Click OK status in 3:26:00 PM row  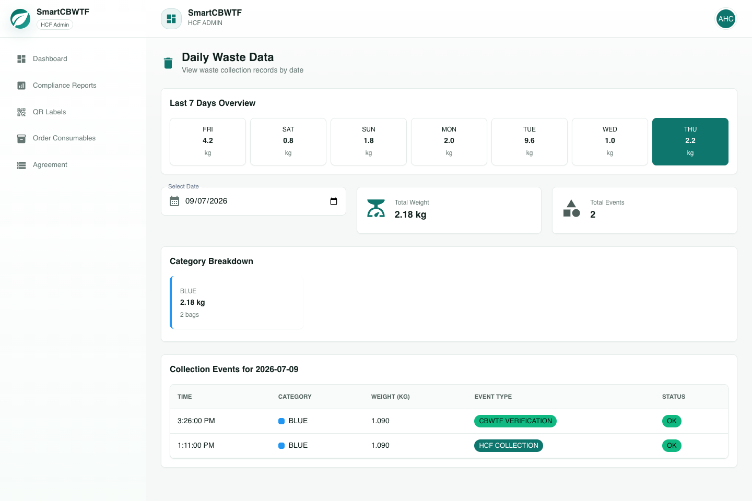point(672,421)
